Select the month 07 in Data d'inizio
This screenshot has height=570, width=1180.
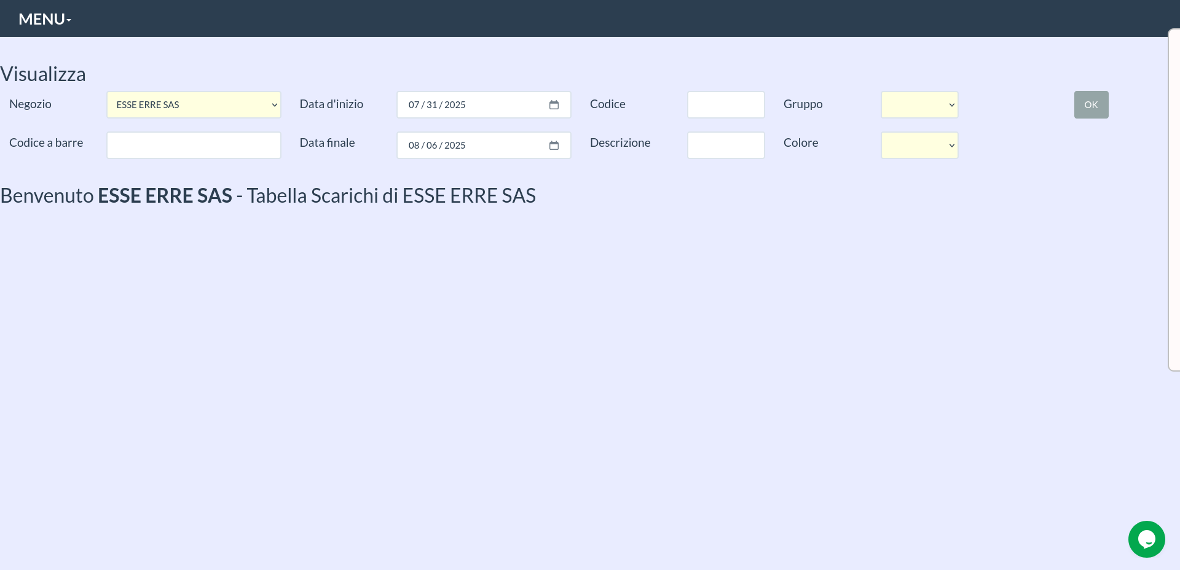coord(414,105)
